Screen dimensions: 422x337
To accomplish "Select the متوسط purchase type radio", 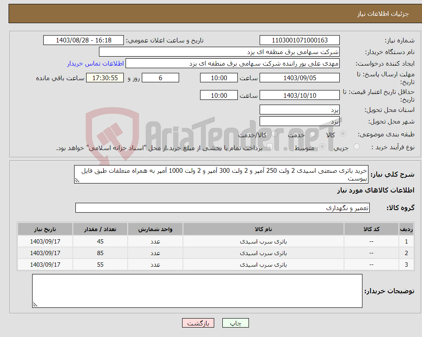I will click(322, 147).
